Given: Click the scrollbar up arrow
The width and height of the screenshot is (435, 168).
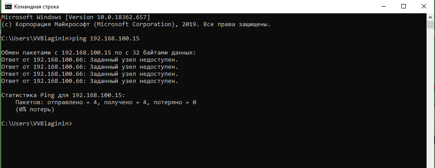Looking at the screenshot, I should 430,17.
